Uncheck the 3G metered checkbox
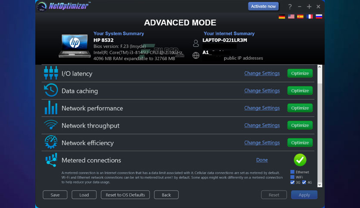 (x=292, y=182)
